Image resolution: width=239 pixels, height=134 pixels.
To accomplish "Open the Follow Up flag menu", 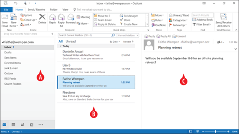I will click(x=178, y=25).
